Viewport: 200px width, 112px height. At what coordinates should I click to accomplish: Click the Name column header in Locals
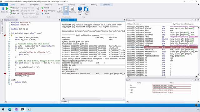[x=139, y=83]
